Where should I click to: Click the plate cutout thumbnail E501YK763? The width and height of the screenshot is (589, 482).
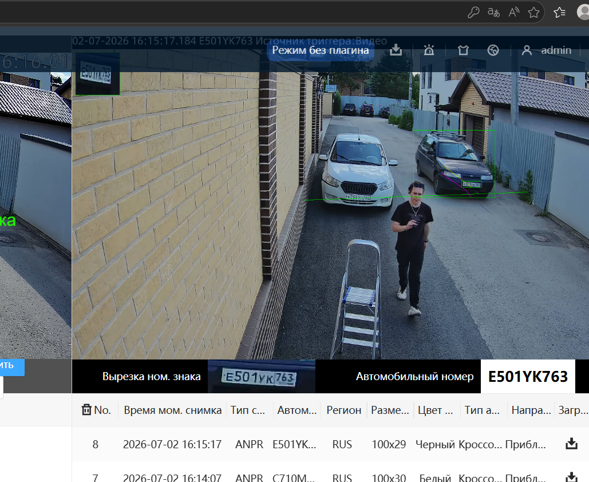(262, 377)
